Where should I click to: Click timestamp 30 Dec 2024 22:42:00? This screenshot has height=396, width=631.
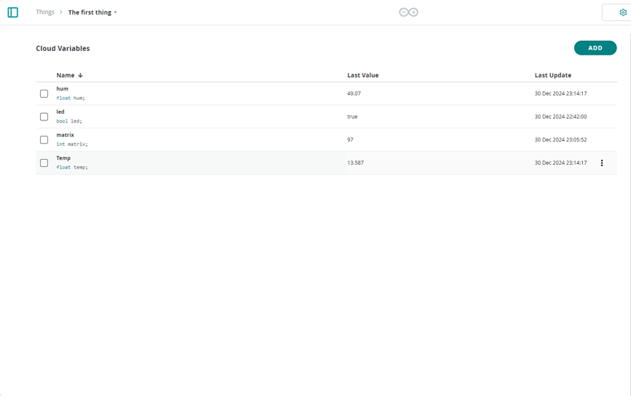(560, 117)
